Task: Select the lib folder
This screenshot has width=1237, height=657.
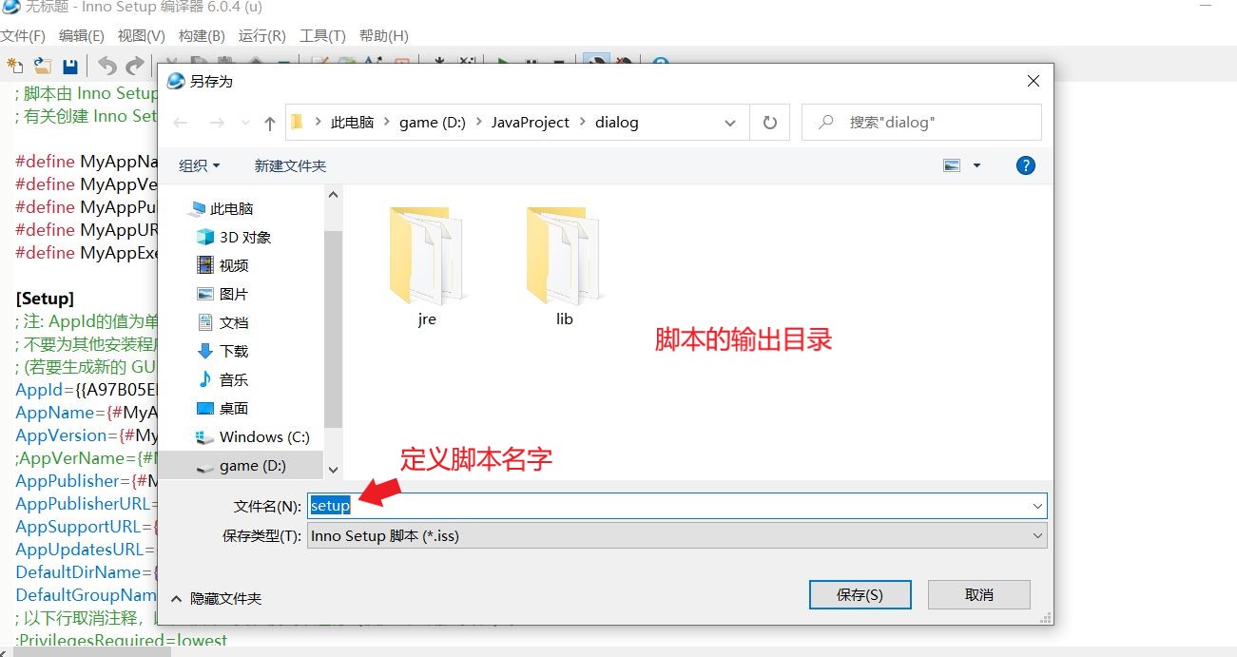Action: 564,267
